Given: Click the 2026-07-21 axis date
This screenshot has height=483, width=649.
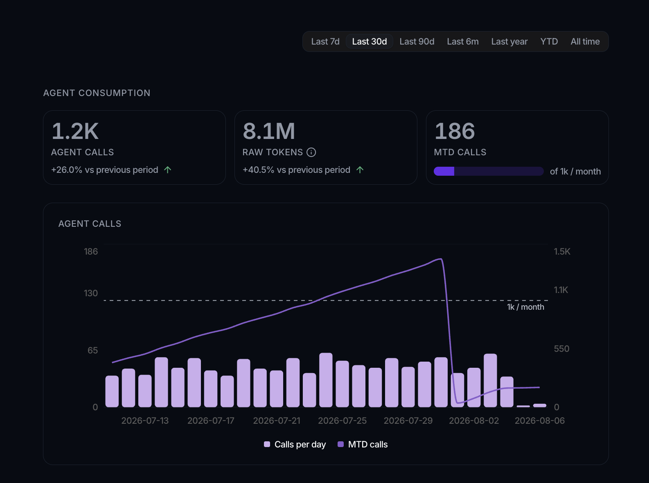Looking at the screenshot, I should (x=277, y=420).
